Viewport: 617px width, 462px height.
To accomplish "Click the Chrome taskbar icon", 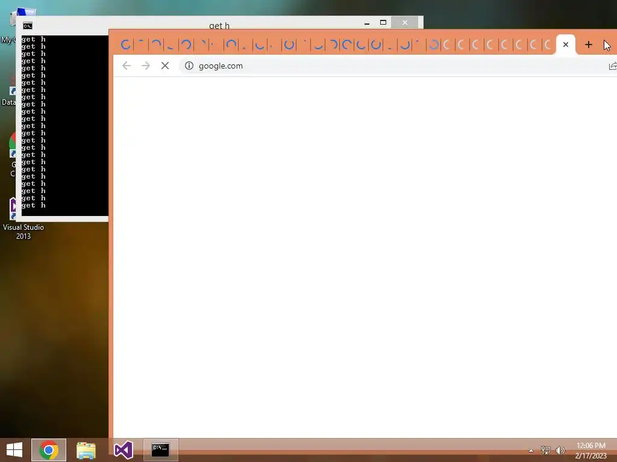I will click(49, 450).
